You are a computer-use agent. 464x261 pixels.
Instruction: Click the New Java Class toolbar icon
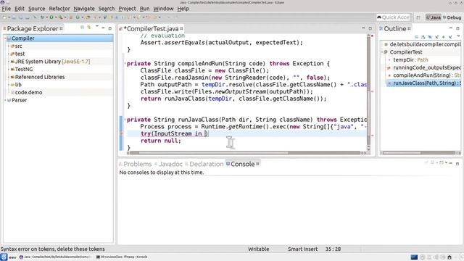tap(78, 17)
